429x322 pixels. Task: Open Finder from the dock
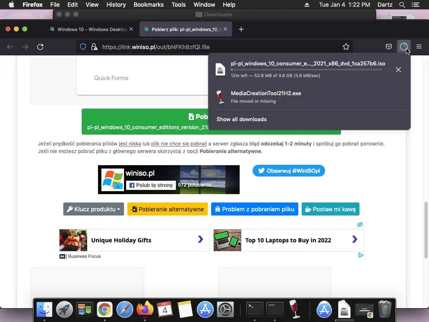pos(44,309)
